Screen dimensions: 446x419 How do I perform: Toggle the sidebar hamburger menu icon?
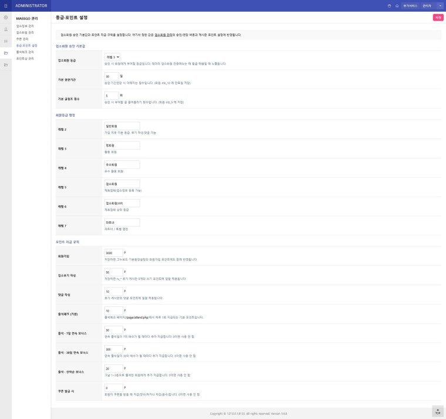tap(6, 6)
